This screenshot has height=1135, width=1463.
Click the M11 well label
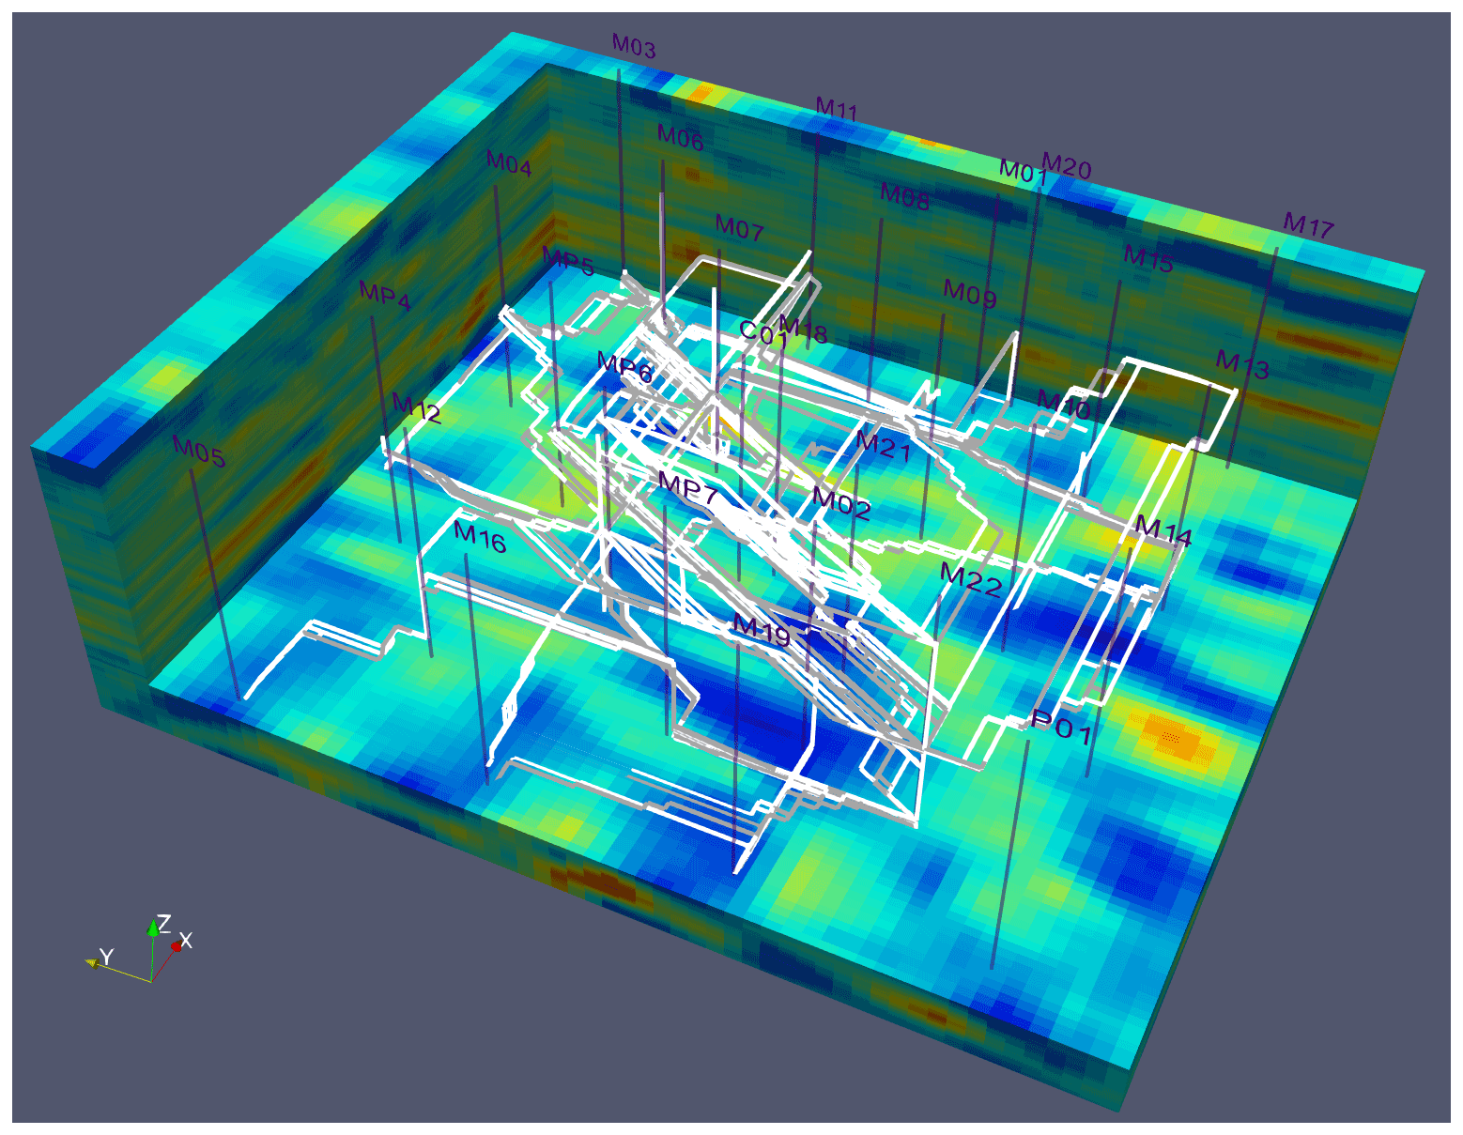click(837, 109)
